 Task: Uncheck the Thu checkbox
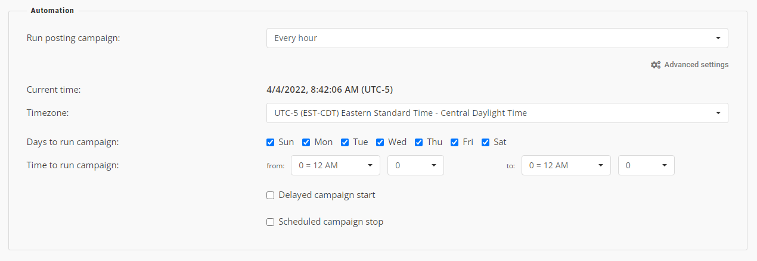[x=419, y=142]
